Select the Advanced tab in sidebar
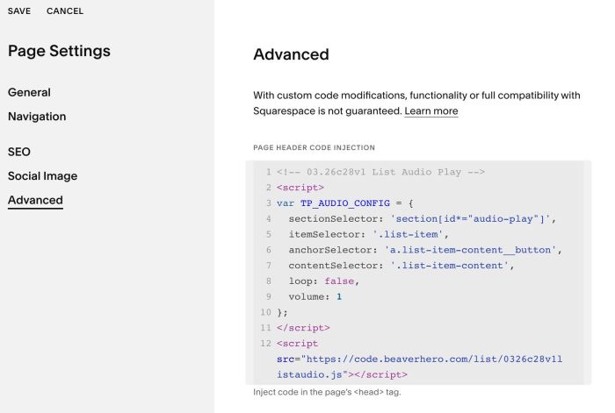Viewport: 615px width, 413px height. pos(35,201)
